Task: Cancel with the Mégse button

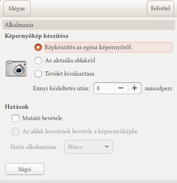Action: click(17, 9)
